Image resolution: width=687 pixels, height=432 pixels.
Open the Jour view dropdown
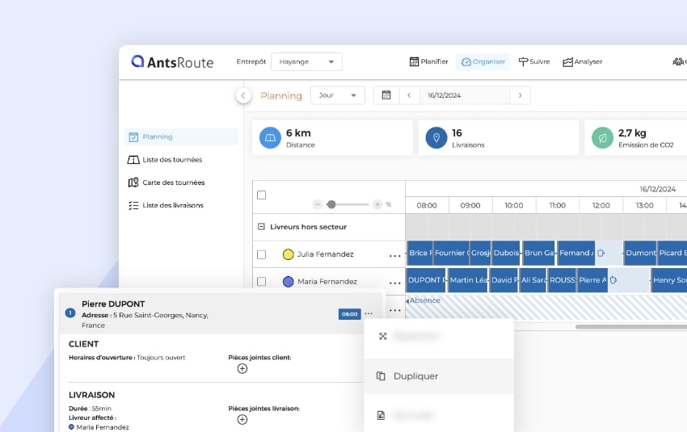337,95
